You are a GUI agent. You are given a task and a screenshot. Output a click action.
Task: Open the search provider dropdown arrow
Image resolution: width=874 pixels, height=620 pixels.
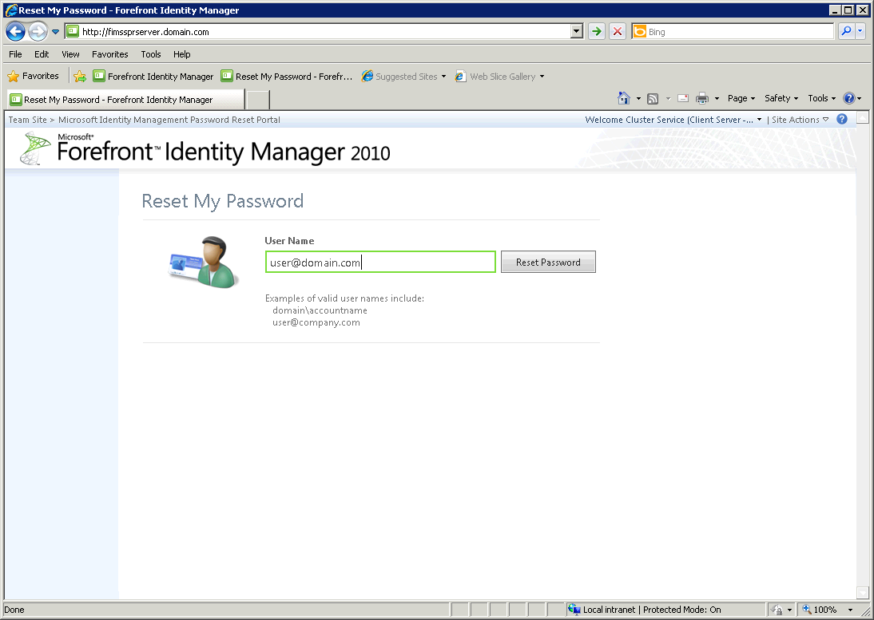(860, 31)
